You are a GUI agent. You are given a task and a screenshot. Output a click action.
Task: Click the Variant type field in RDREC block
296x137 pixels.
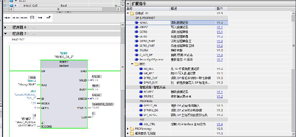tap(64, 65)
